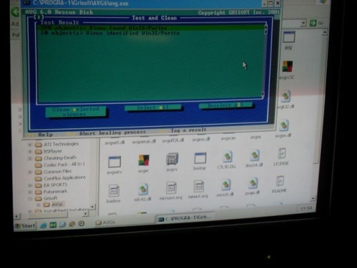Image resolution: width=357 pixels, height=268 pixels.
Task: Expand the Futuremark tree node
Action: pyautogui.click(x=30, y=192)
